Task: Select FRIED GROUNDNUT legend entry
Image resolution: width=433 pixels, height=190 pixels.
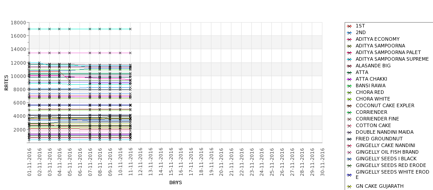Action: (x=379, y=139)
